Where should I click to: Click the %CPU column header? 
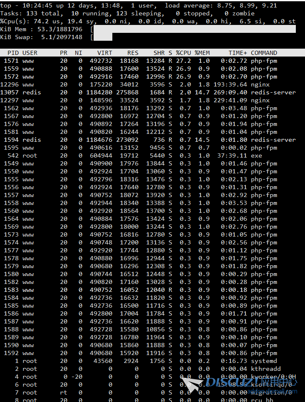pyautogui.click(x=183, y=53)
